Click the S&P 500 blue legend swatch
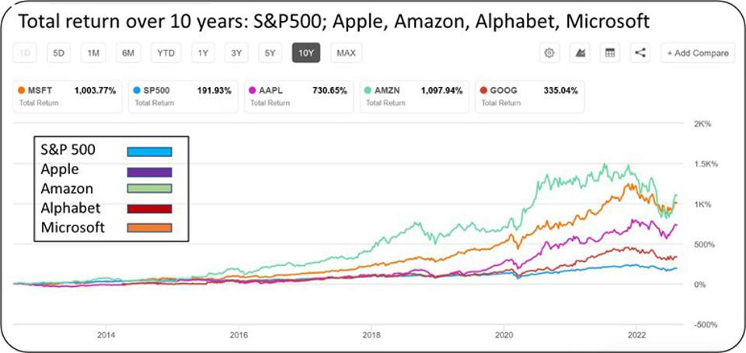 pyautogui.click(x=150, y=152)
